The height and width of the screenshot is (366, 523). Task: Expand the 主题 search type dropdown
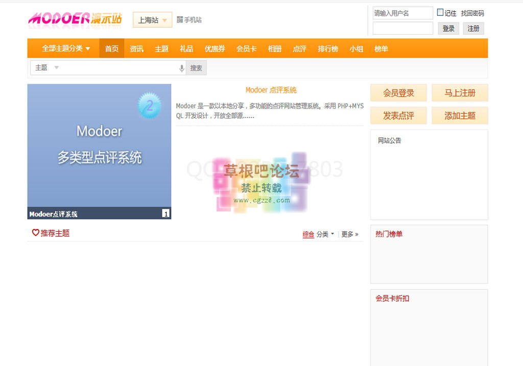click(47, 67)
